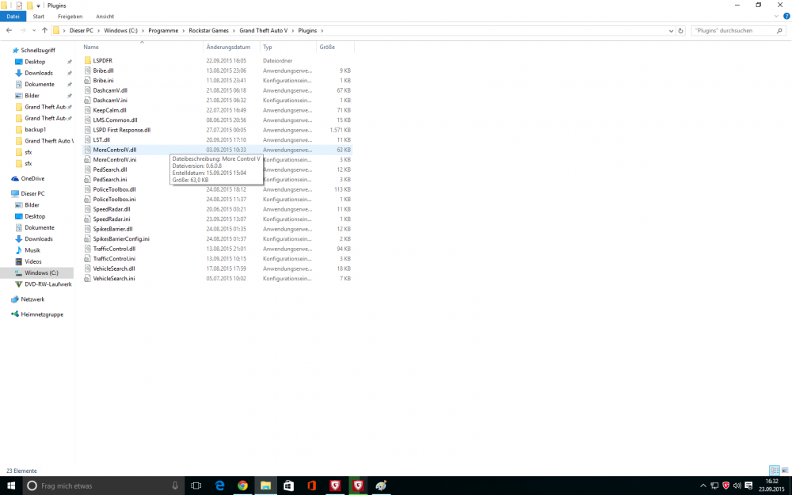The image size is (792, 495).
Task: Open backup1 folder in sidebar
Action: (35, 130)
